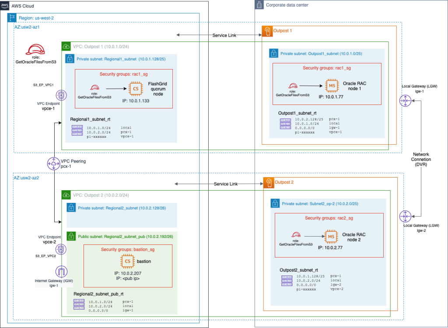The image size is (448, 328).
Task: Click the Outpost 1 header icon
Action: point(267,31)
